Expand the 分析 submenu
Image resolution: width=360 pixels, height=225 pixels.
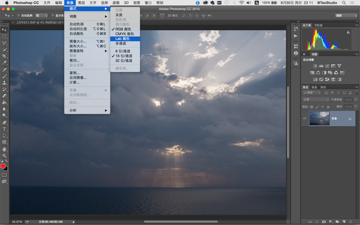pos(87,111)
